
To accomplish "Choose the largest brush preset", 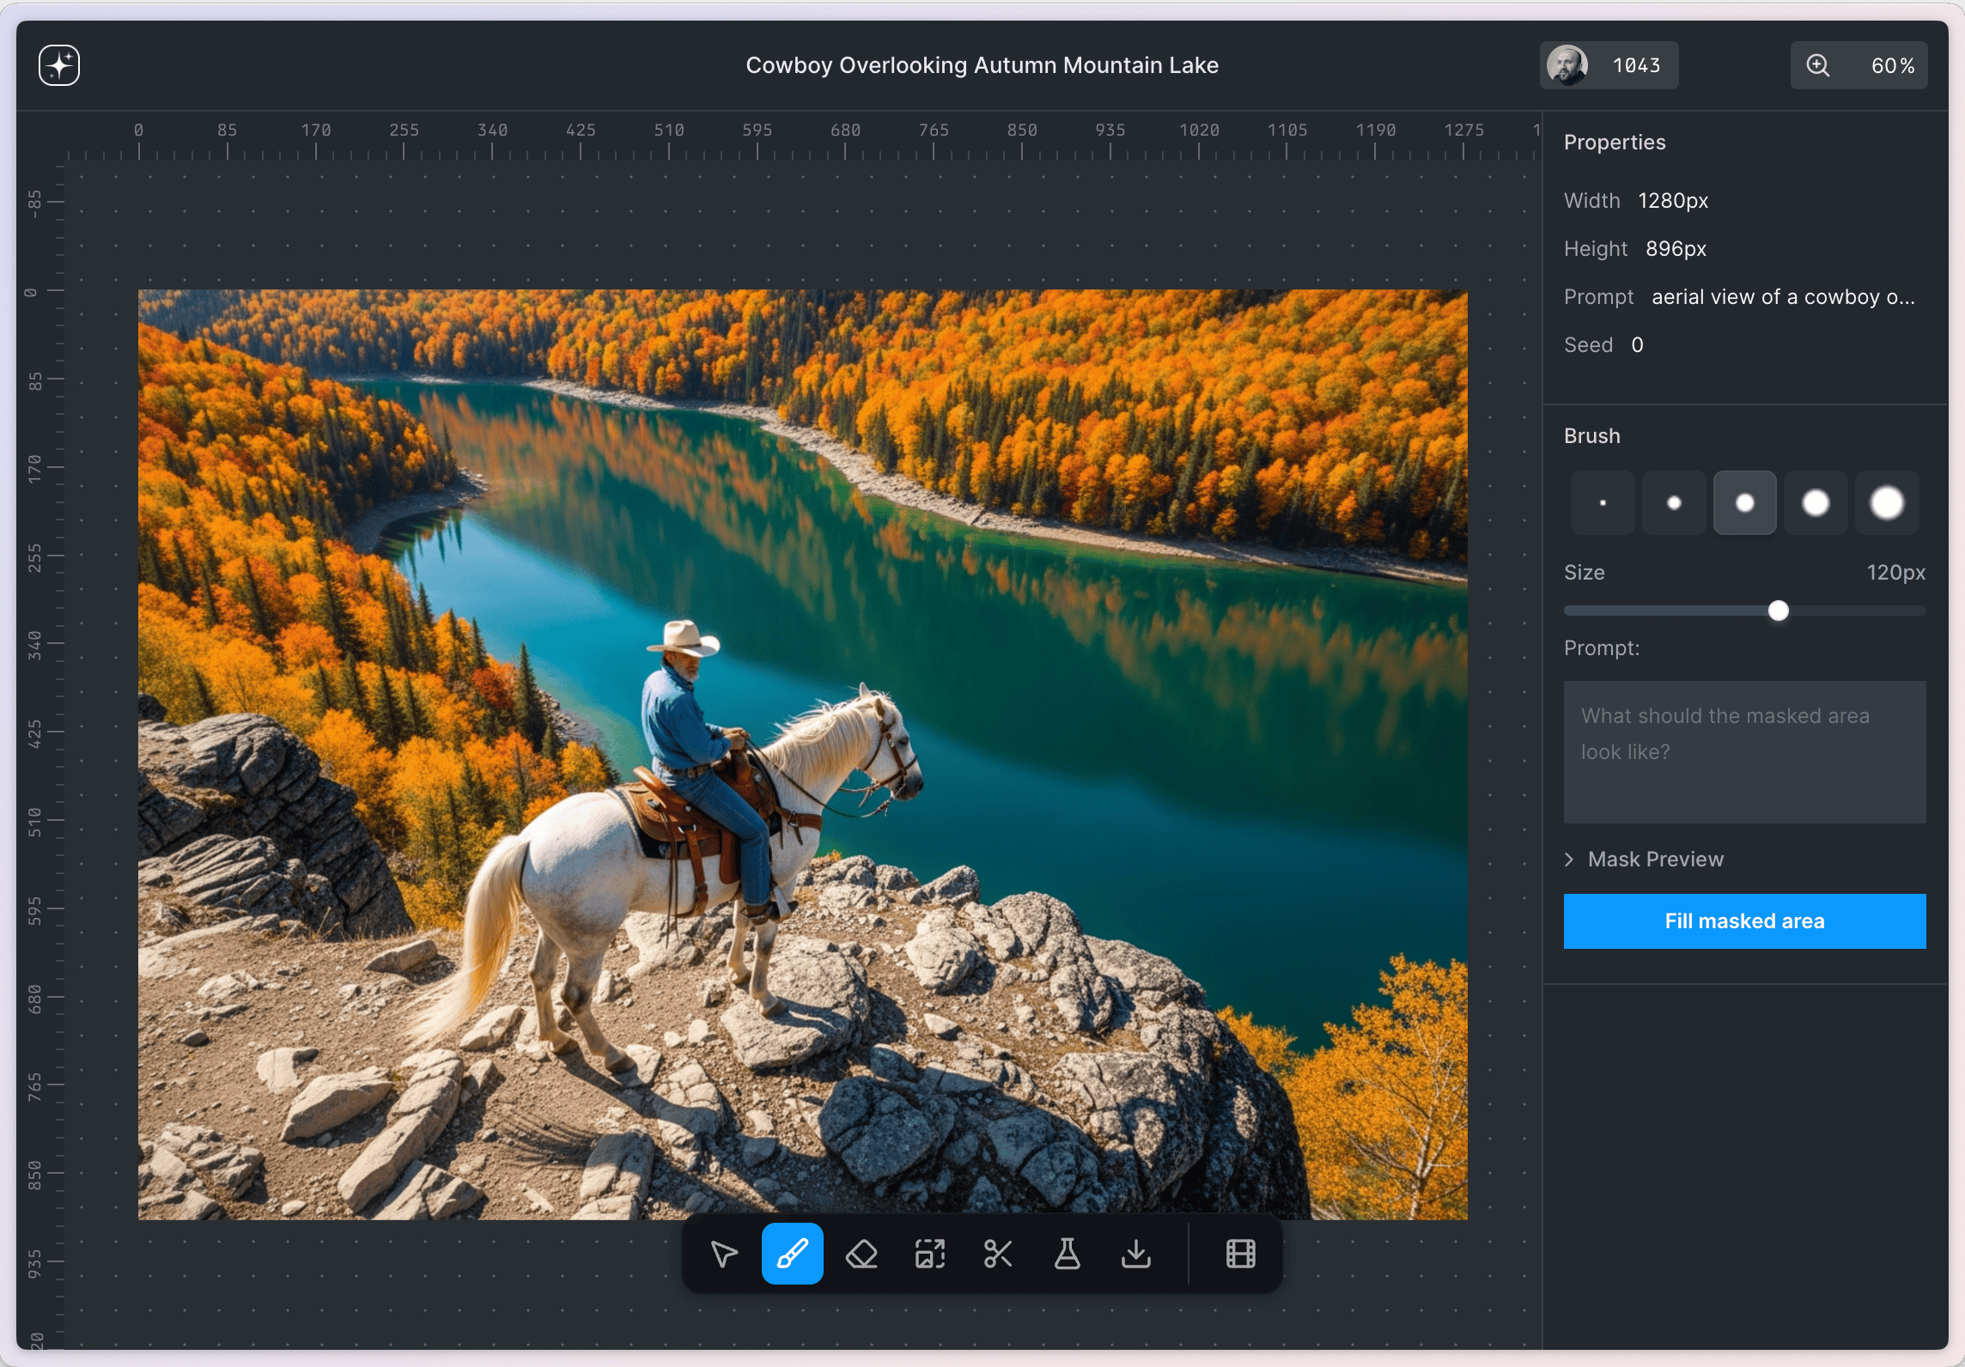I will (x=1887, y=503).
